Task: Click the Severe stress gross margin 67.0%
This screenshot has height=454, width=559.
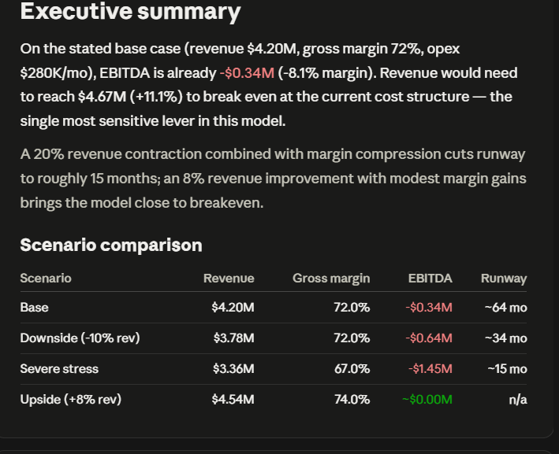Action: click(x=352, y=368)
